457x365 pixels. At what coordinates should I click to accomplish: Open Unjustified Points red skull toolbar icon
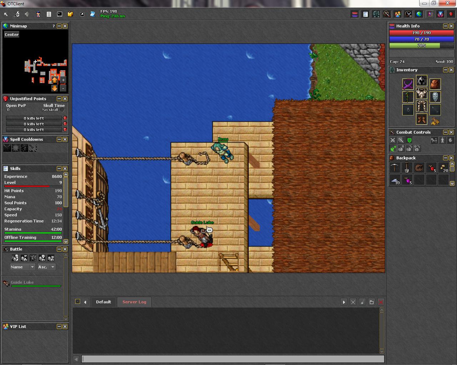(x=451, y=14)
